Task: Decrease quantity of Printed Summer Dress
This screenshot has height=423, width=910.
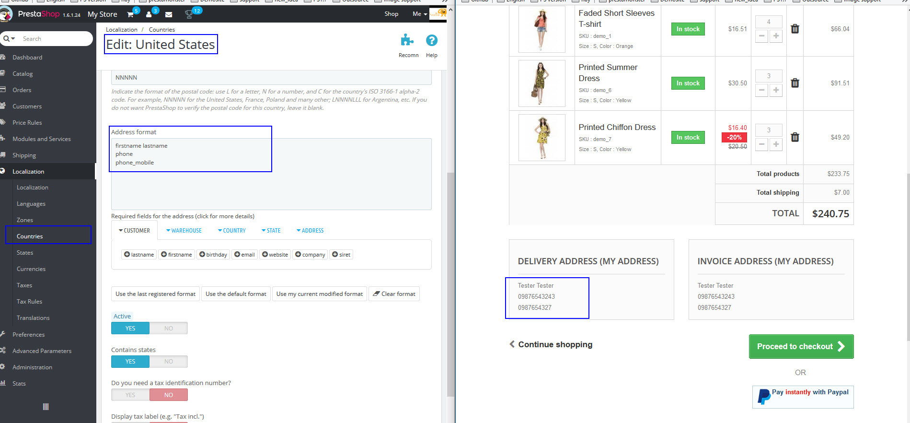Action: click(x=761, y=90)
